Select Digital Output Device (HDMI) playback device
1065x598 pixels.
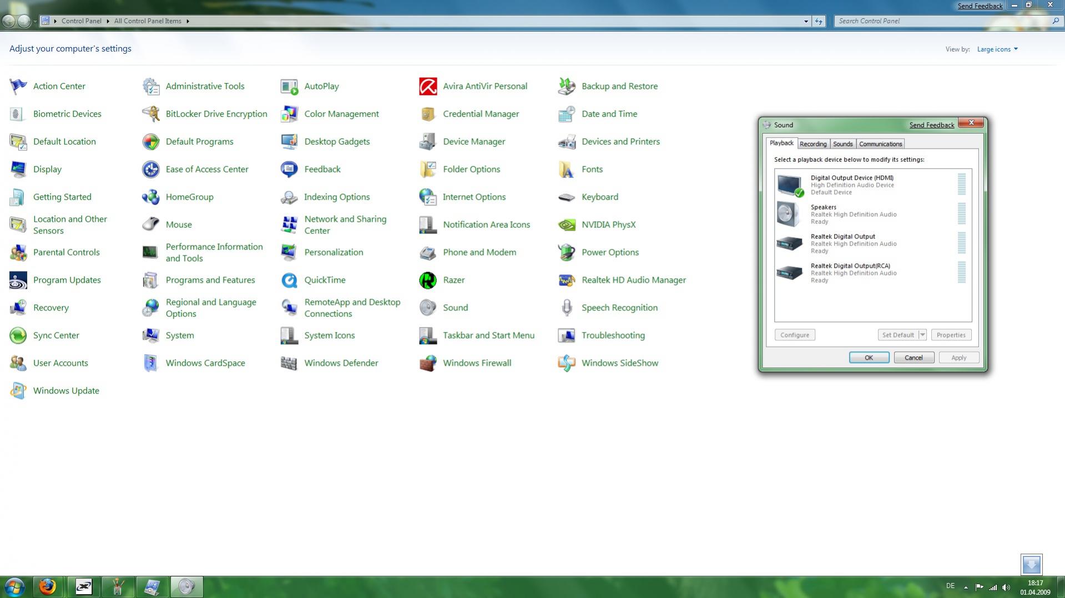click(x=873, y=185)
